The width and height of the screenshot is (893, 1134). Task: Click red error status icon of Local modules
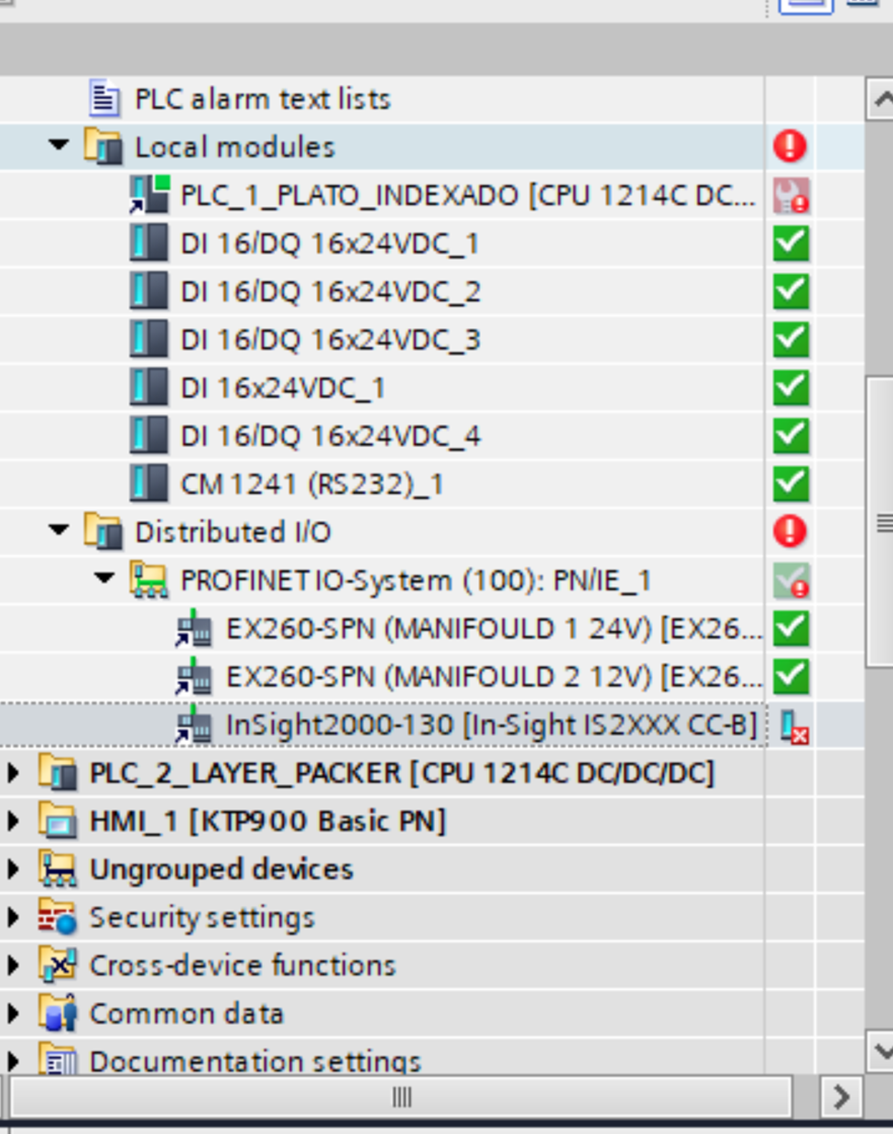[x=790, y=146]
